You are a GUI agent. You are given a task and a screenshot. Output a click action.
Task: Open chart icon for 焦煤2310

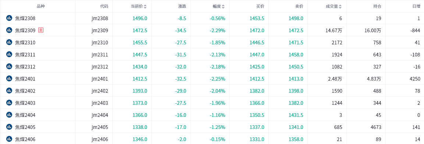pos(9,42)
